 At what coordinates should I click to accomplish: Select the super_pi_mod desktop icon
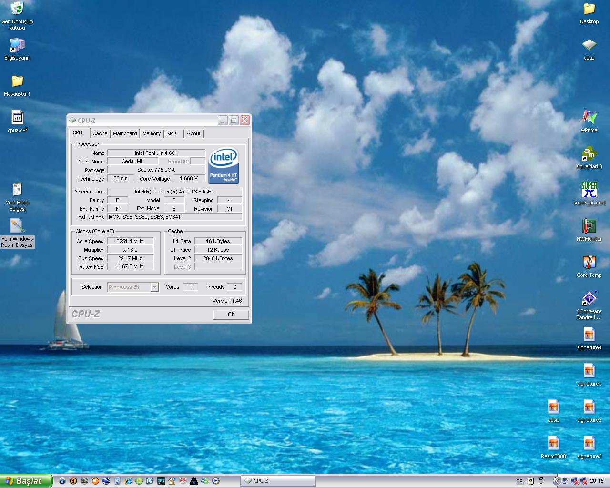tap(589, 194)
